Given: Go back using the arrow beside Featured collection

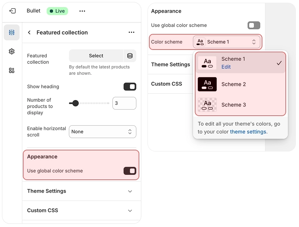Looking at the screenshot, I should pyautogui.click(x=29, y=32).
